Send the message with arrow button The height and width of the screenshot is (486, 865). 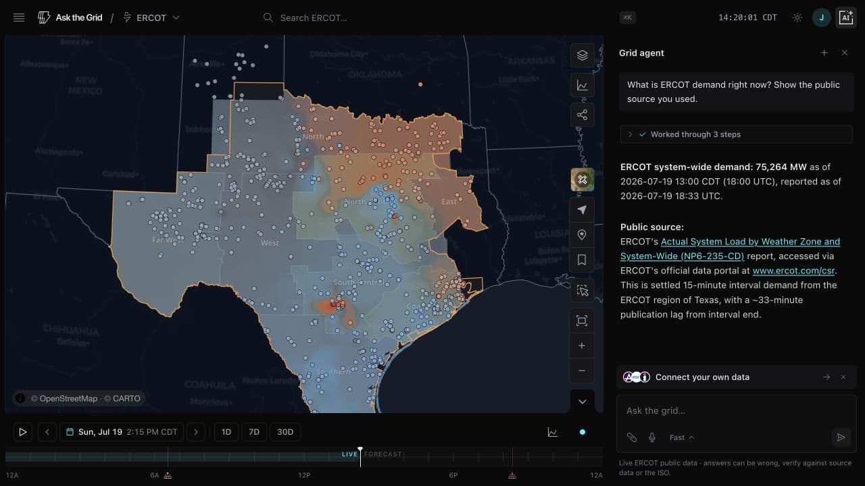[841, 437]
